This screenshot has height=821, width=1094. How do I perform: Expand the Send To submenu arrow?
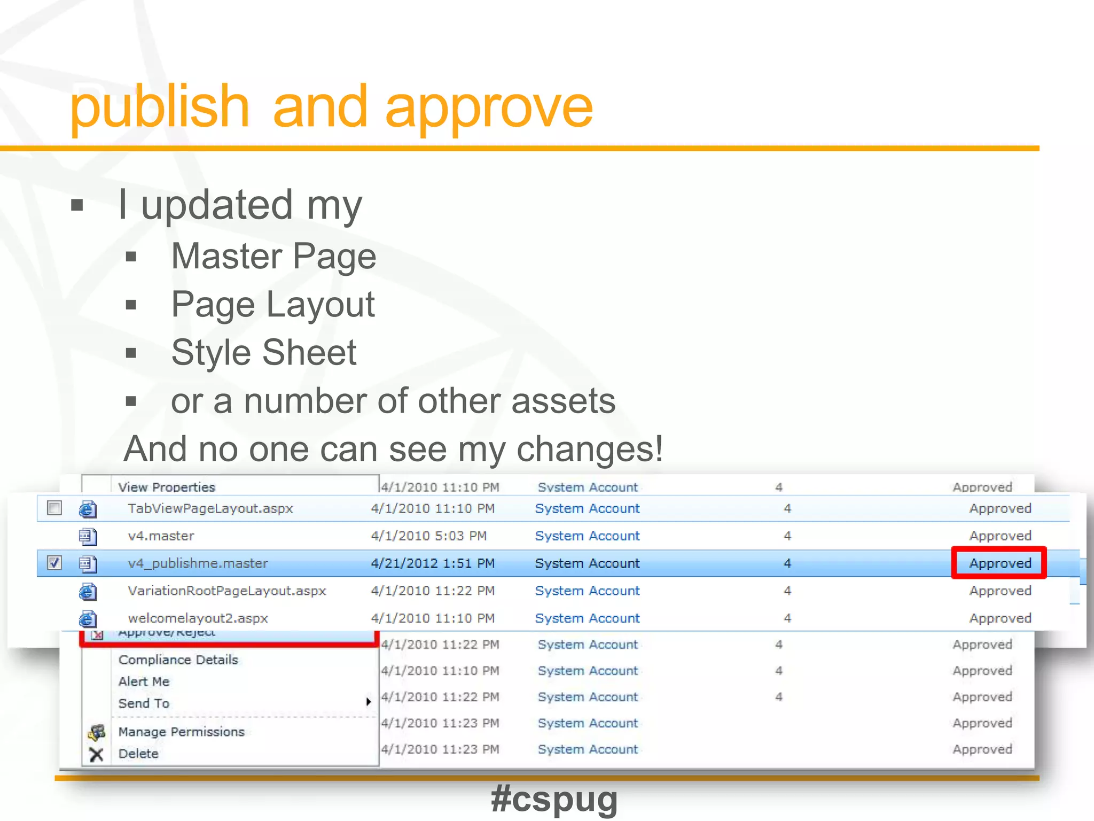(368, 702)
